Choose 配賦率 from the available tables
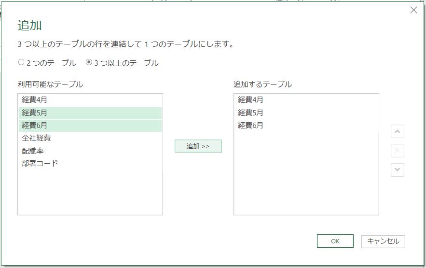Image resolution: width=426 pixels, height=268 pixels. pos(33,151)
